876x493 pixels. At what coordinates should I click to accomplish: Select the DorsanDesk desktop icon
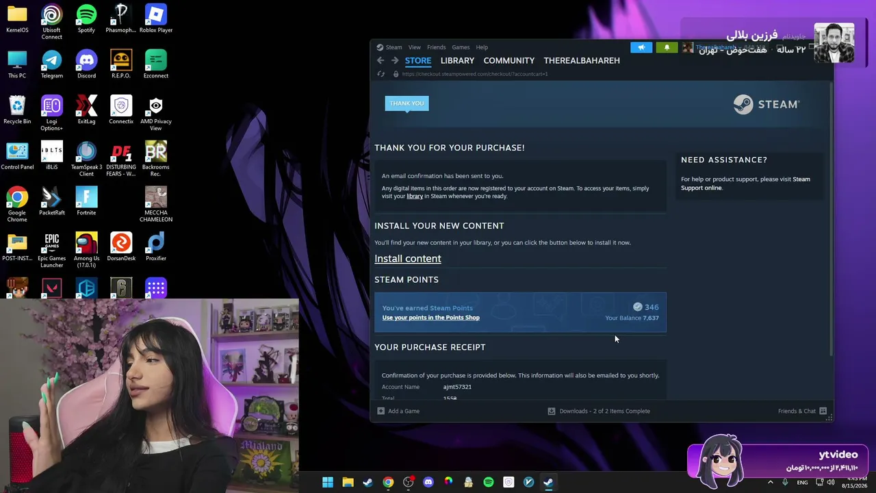[x=121, y=247]
